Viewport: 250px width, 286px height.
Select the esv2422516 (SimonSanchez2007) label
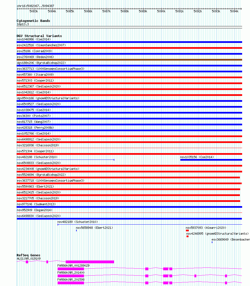coord(41,45)
